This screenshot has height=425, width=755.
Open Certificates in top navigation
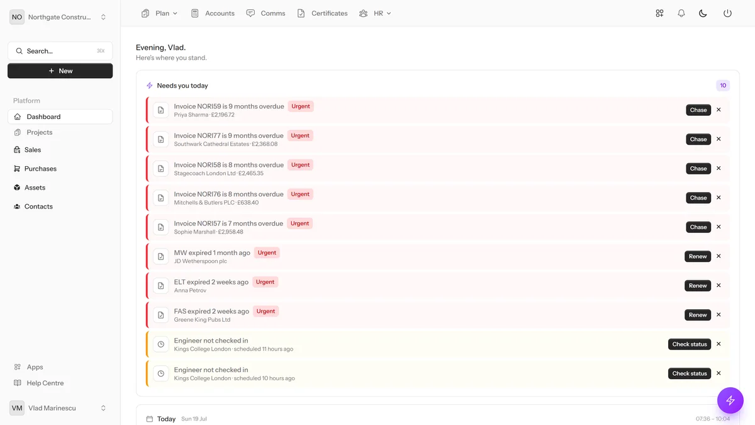click(x=322, y=13)
